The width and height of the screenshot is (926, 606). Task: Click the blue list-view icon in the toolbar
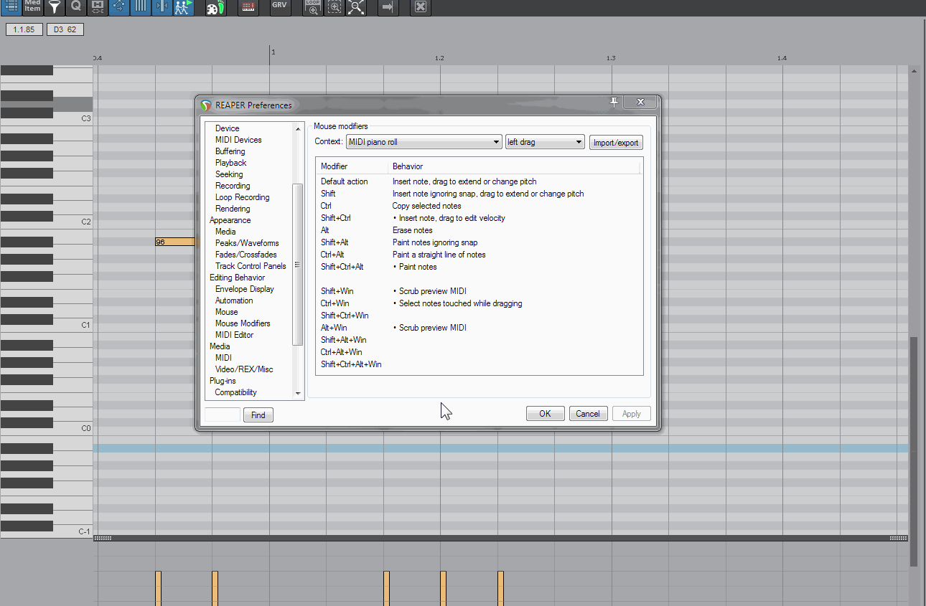(11, 7)
